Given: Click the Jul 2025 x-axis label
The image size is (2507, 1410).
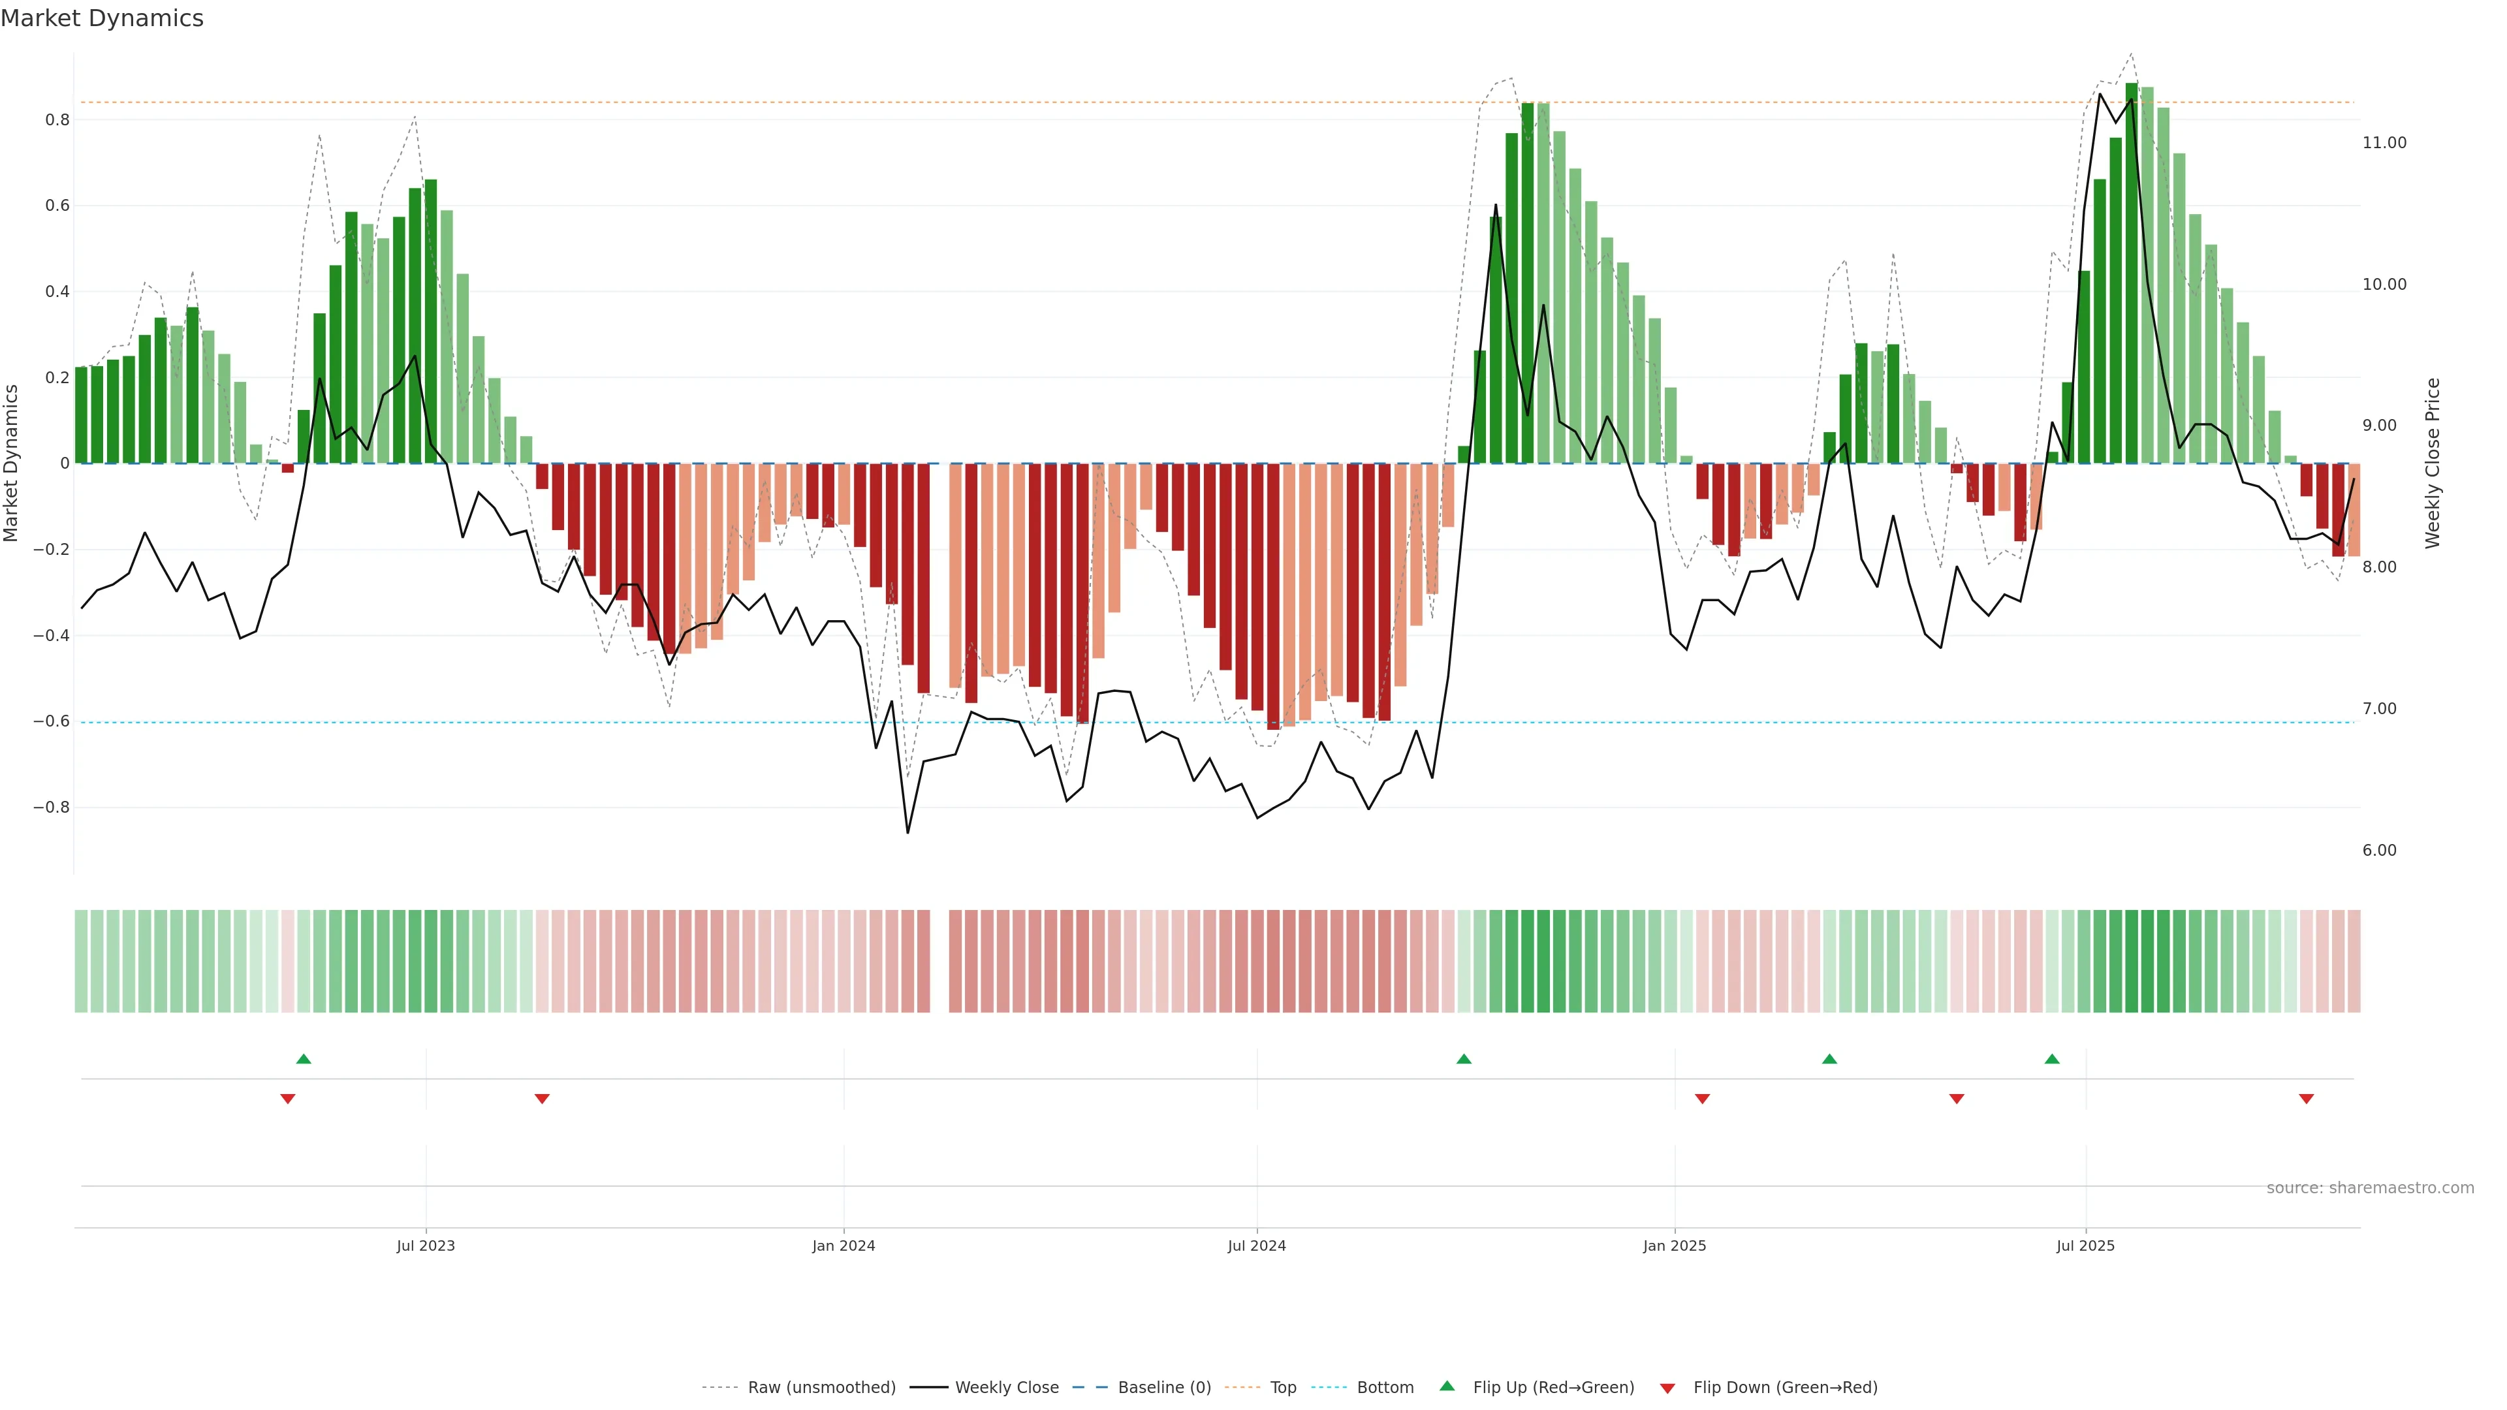Looking at the screenshot, I should pos(2085,1245).
